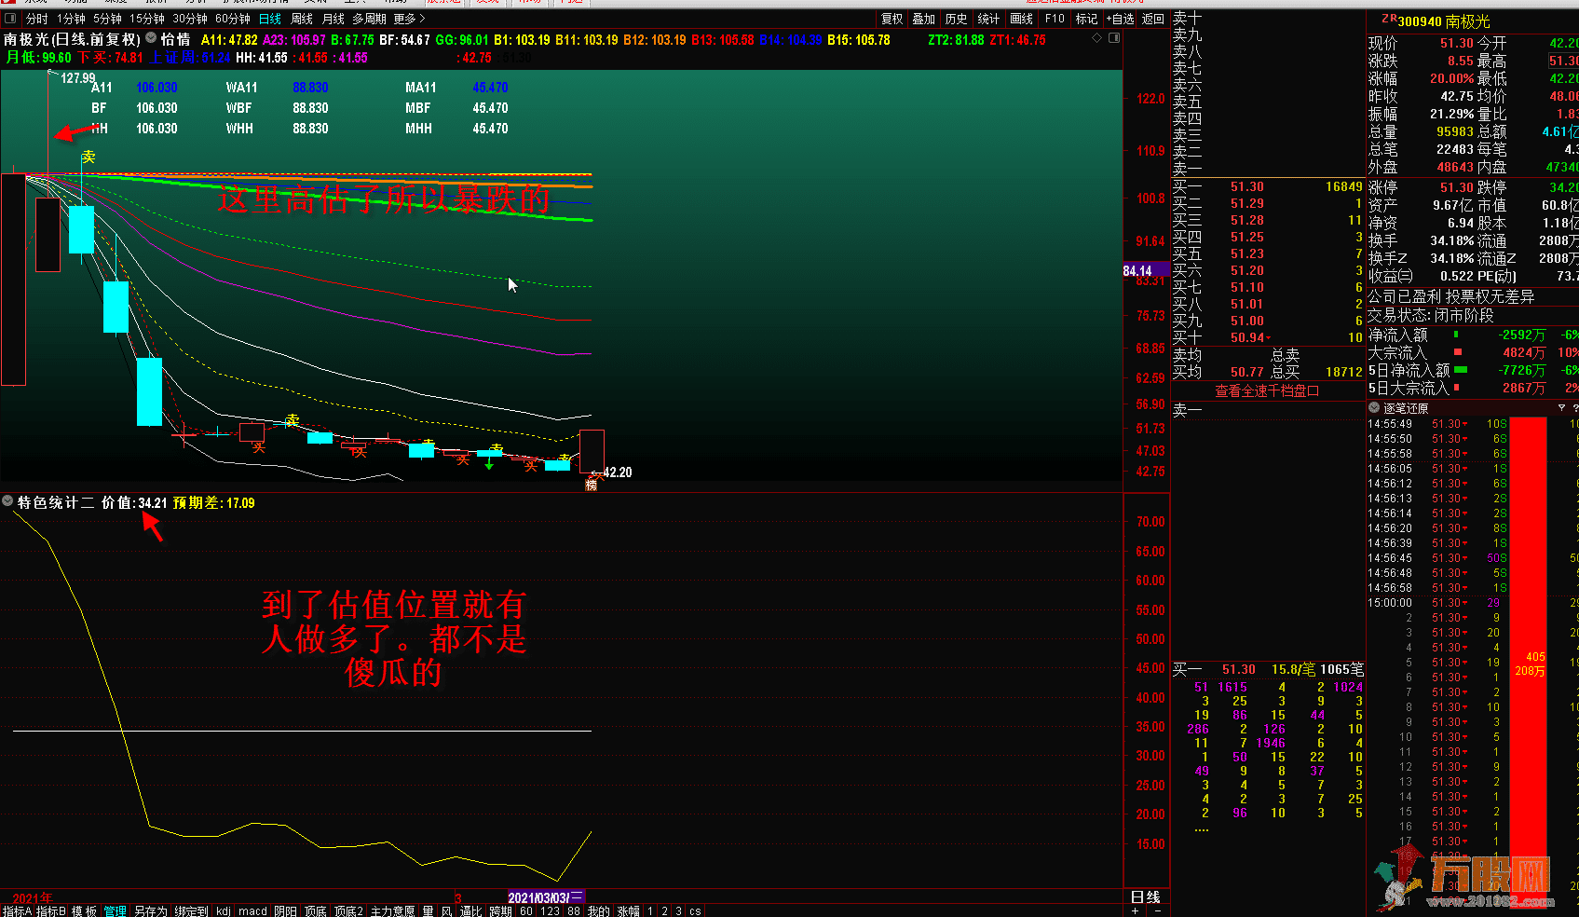The height and width of the screenshot is (917, 1579).
Task: Choose the 30分钟 chart period
Action: click(190, 19)
